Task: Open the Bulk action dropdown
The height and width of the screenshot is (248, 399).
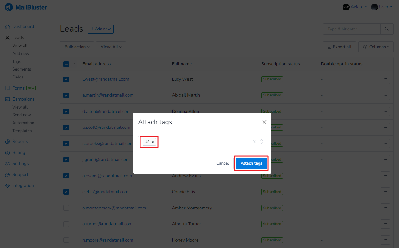Action: point(77,47)
